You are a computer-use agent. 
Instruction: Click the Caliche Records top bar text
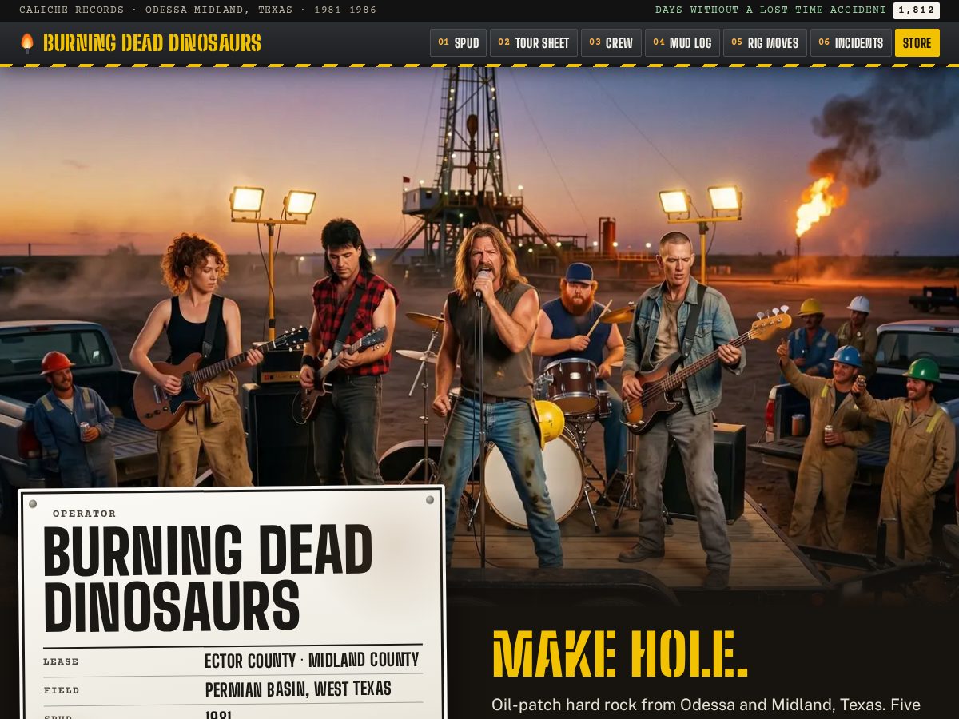coord(197,10)
